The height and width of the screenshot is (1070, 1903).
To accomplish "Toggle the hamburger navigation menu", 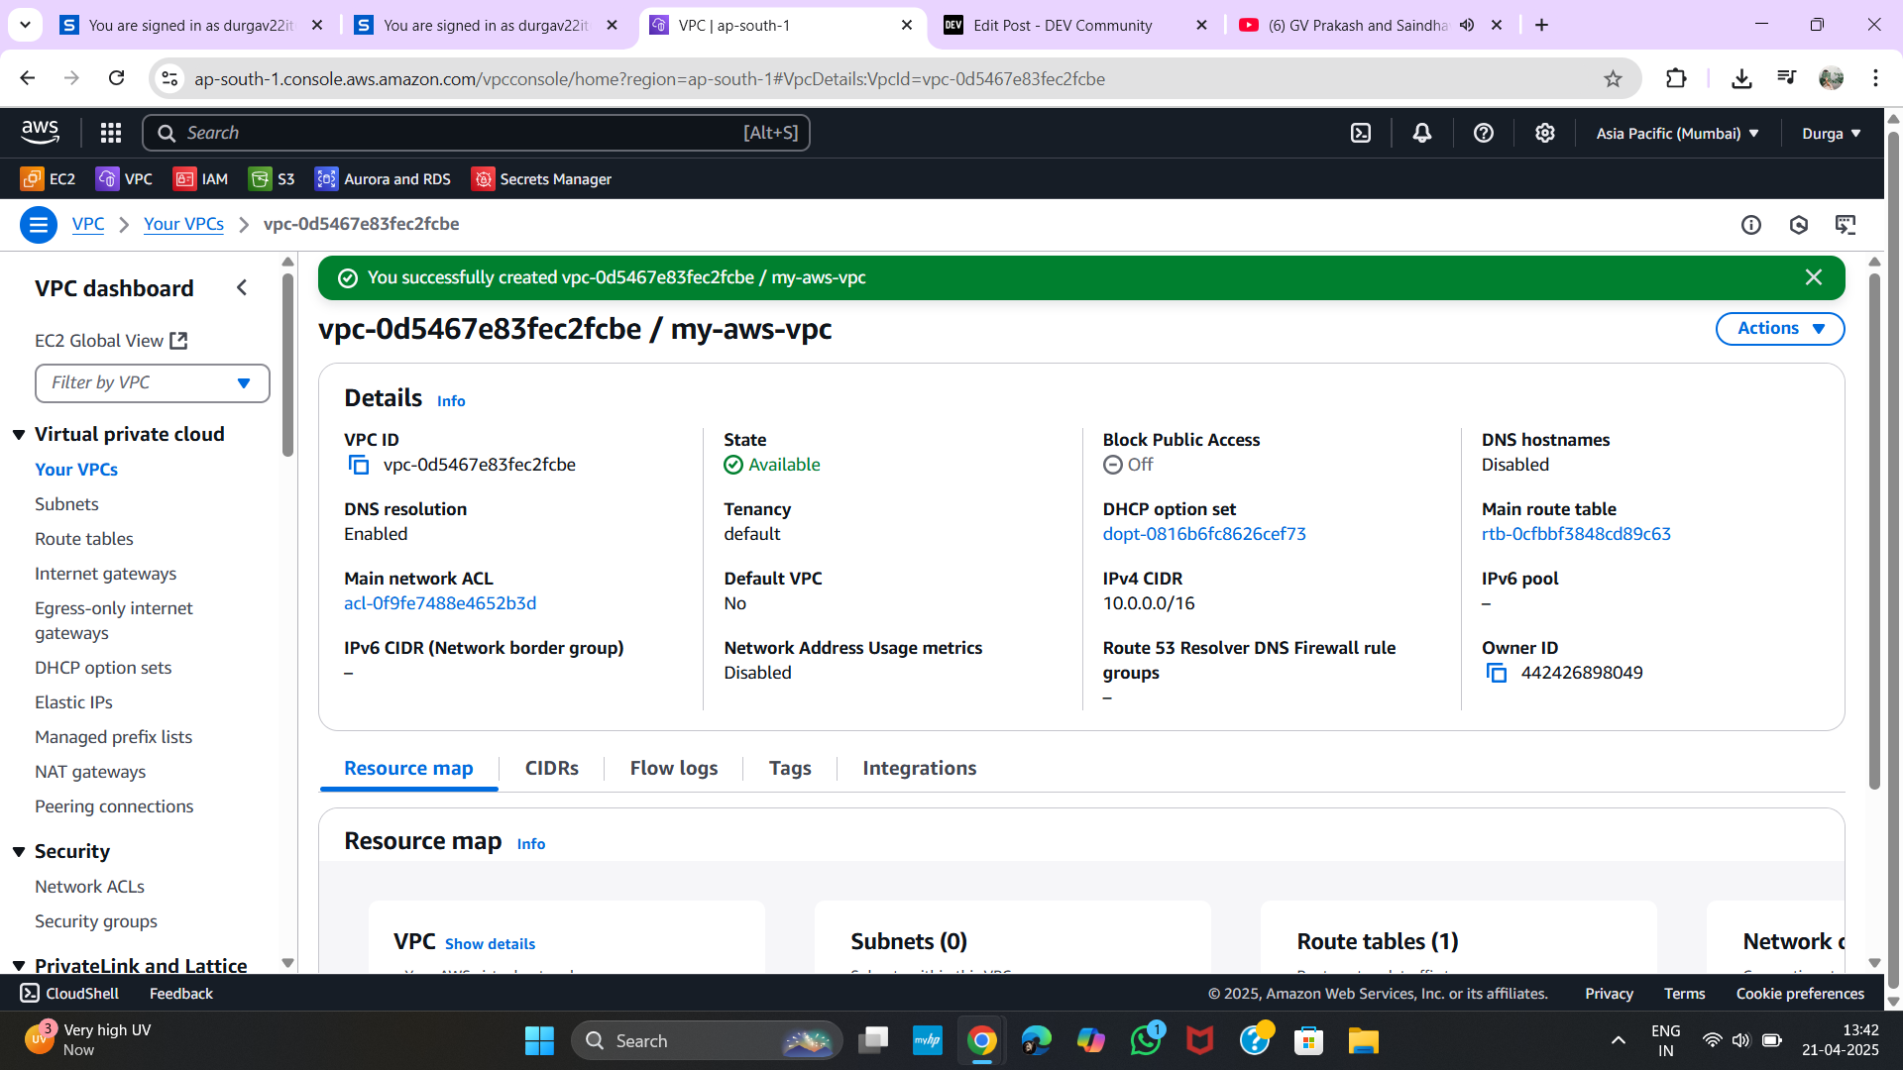I will pos(39,225).
